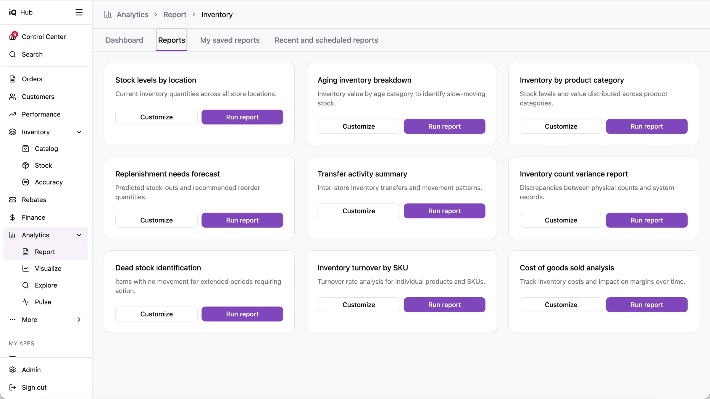Screen dimensions: 710x399
Task: Run the Inventory by product category report
Action: coord(647,126)
